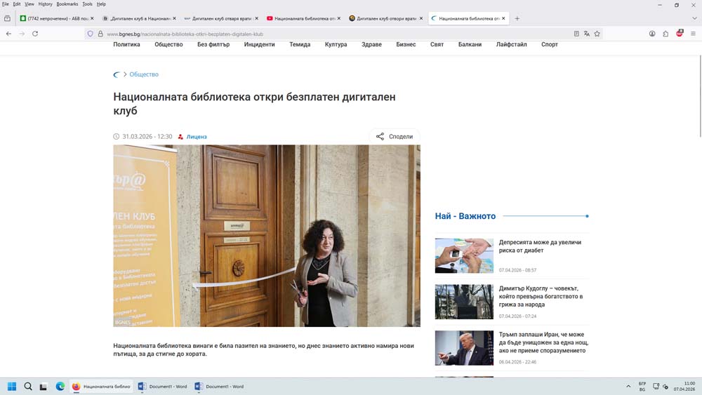Open the Windows Start menu
Image resolution: width=702 pixels, height=395 pixels.
[x=12, y=387]
